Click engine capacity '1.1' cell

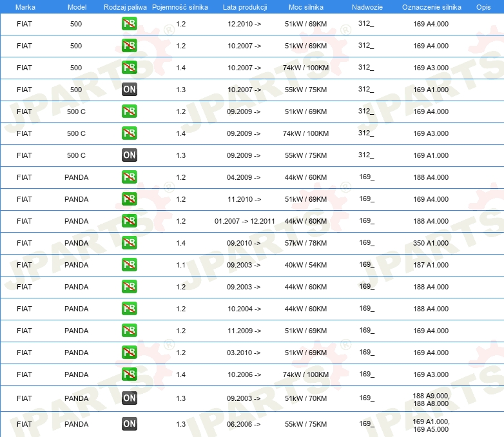180,265
